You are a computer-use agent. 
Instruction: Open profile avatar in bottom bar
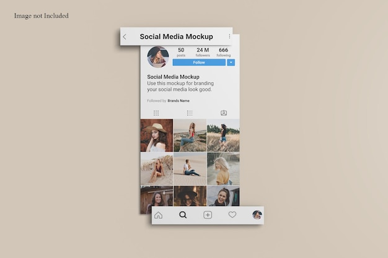click(x=257, y=215)
